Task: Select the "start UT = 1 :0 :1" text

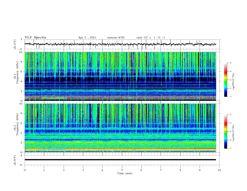Action: (151, 37)
